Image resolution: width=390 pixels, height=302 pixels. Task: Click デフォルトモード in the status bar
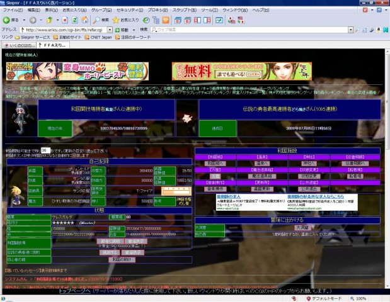tap(326, 298)
